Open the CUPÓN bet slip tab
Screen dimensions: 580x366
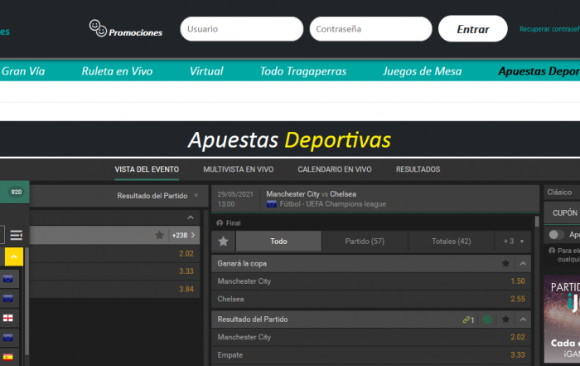pos(565,213)
